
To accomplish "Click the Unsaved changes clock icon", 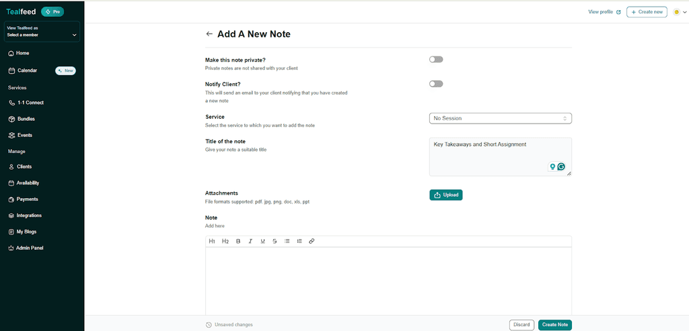I will [x=209, y=325].
